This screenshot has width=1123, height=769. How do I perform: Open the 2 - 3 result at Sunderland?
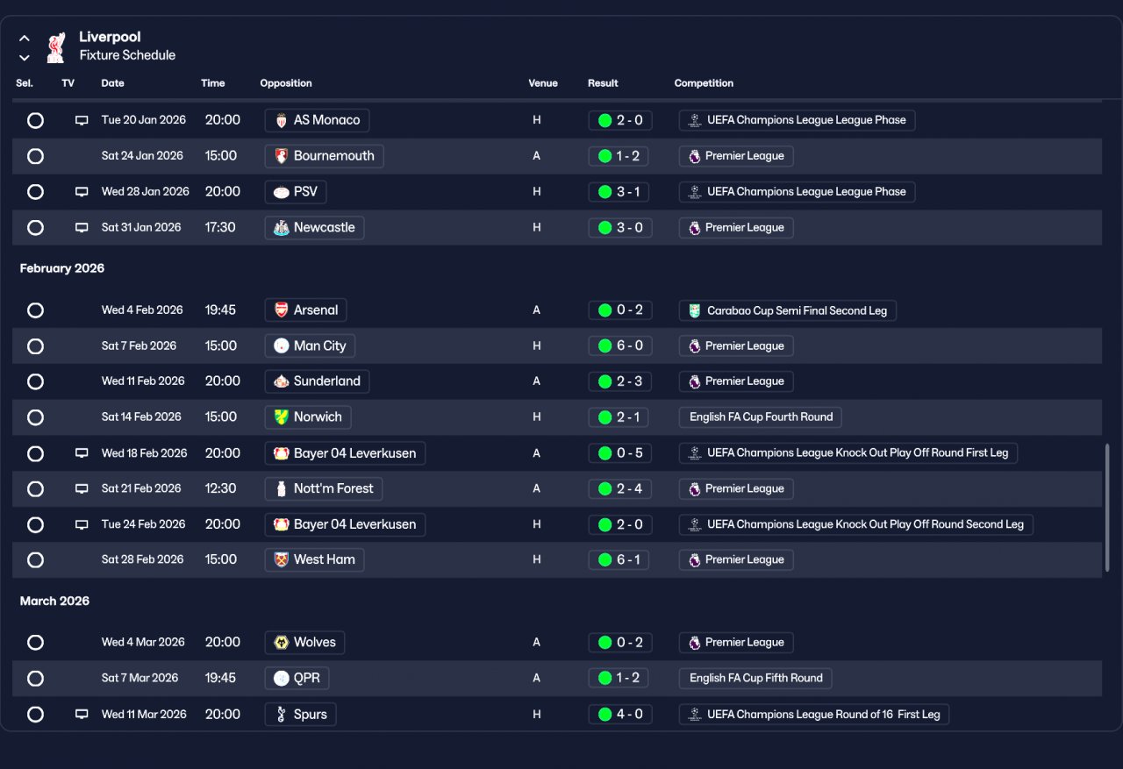pyautogui.click(x=619, y=381)
